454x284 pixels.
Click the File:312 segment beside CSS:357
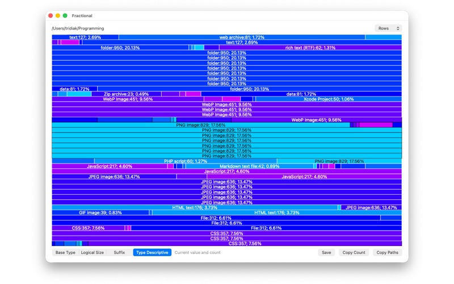tap(266, 228)
